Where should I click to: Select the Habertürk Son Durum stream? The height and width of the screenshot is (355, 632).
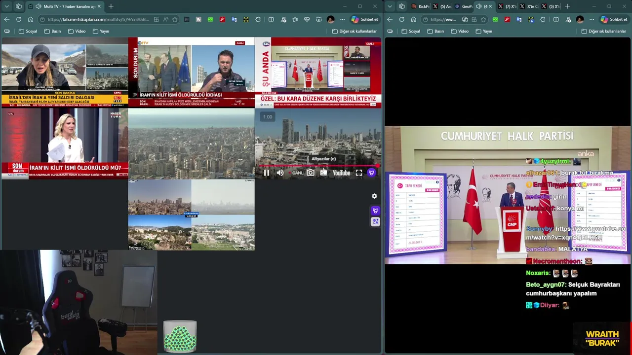pos(65,143)
